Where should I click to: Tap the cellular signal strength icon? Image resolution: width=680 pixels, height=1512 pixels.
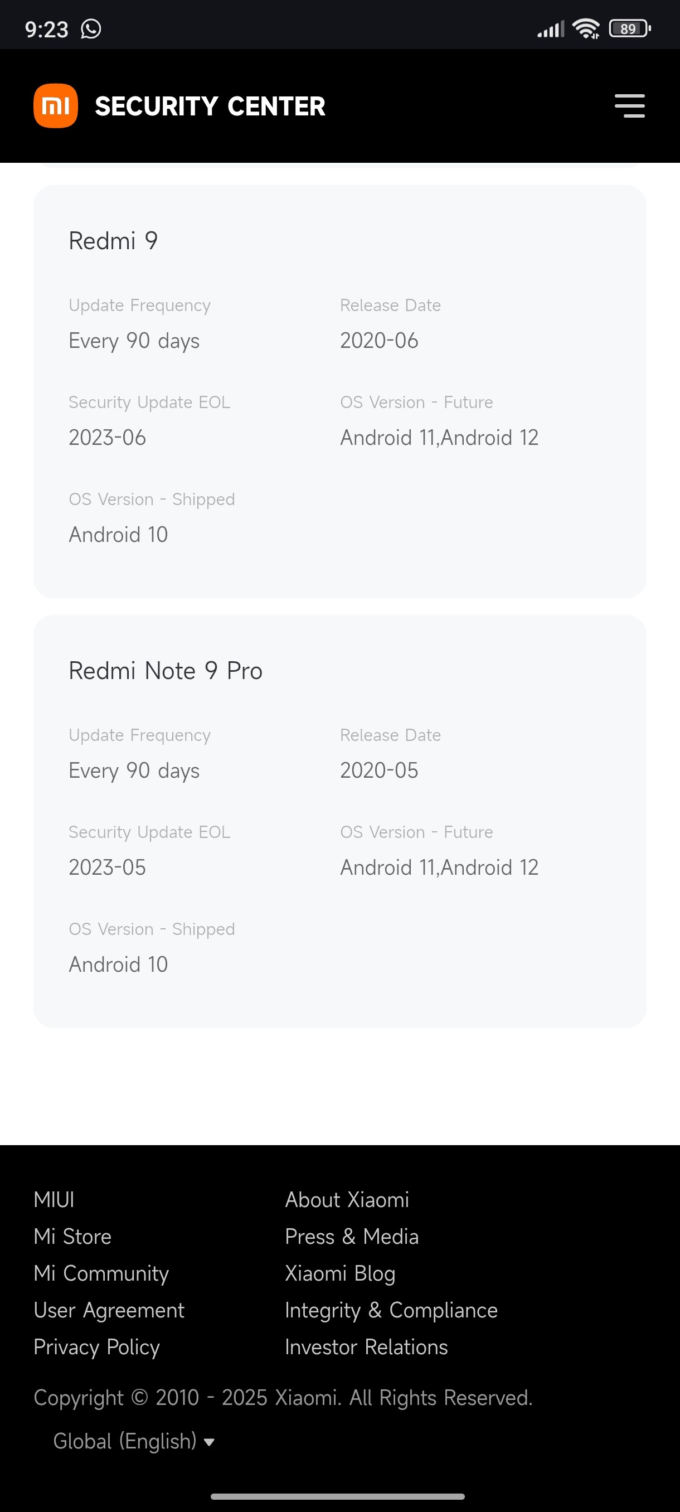coord(550,29)
